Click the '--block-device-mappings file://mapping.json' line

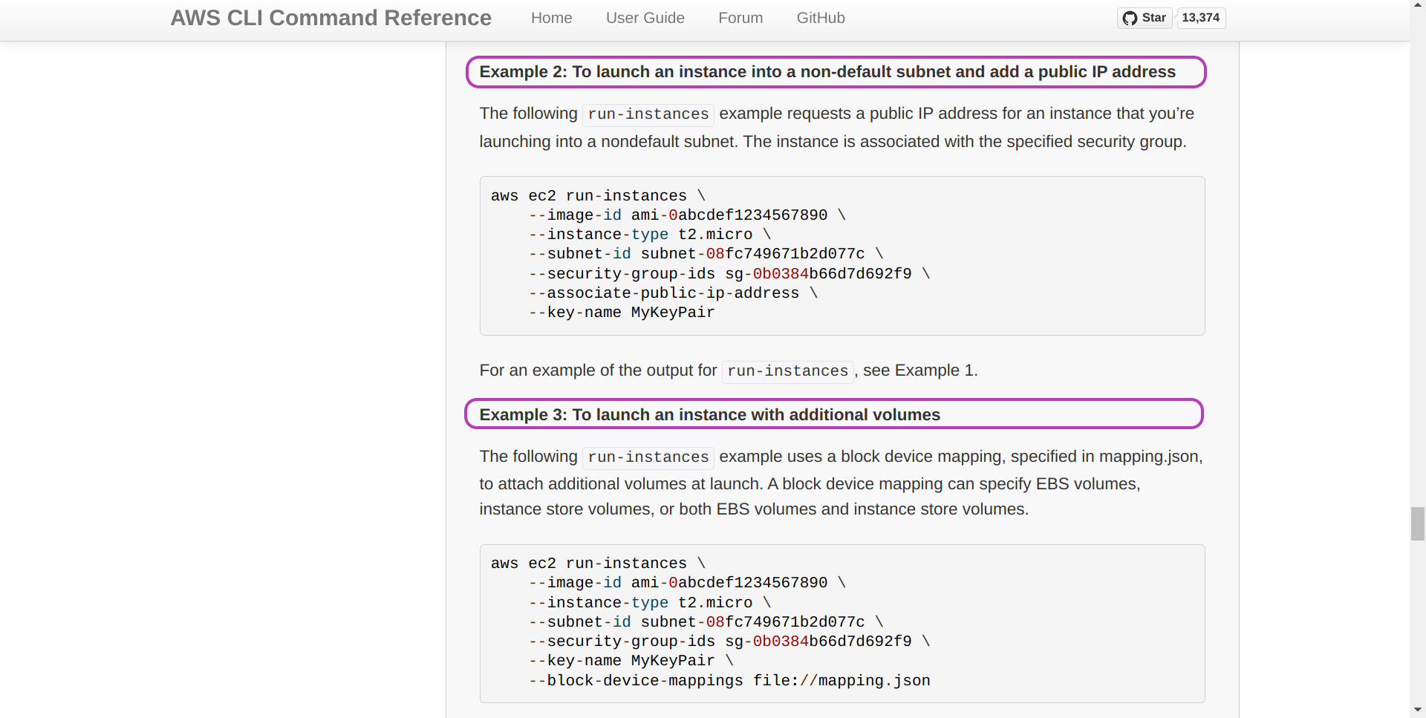[x=729, y=681]
